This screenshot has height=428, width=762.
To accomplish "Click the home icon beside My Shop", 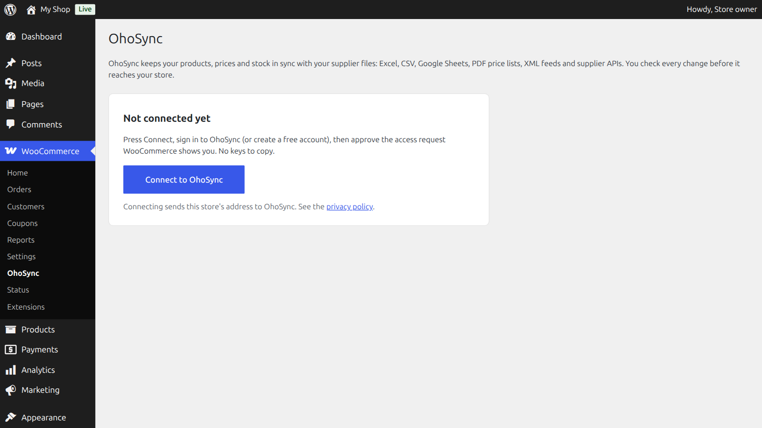I will [31, 10].
